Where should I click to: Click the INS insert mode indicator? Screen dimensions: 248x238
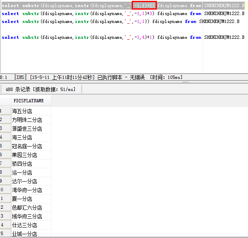click(20, 77)
